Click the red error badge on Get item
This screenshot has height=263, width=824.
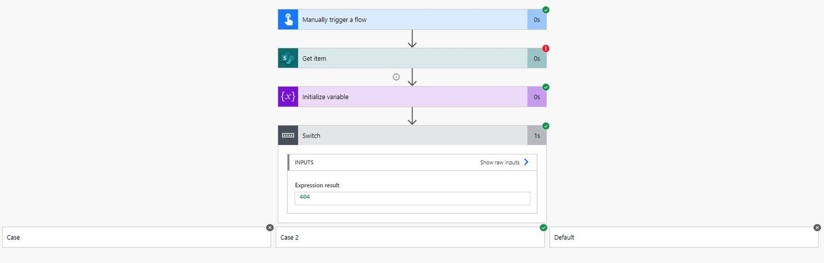pyautogui.click(x=546, y=48)
